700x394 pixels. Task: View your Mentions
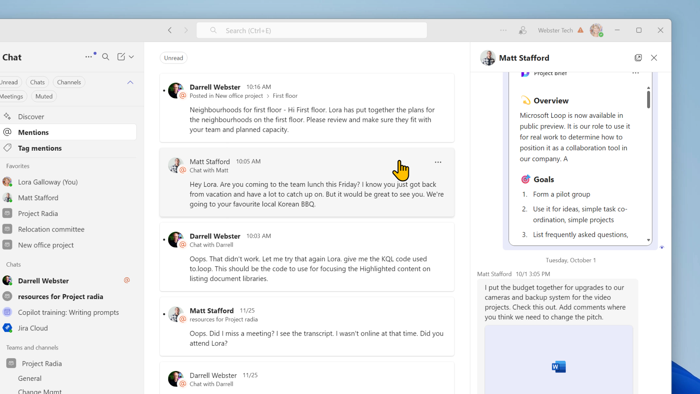[33, 132]
